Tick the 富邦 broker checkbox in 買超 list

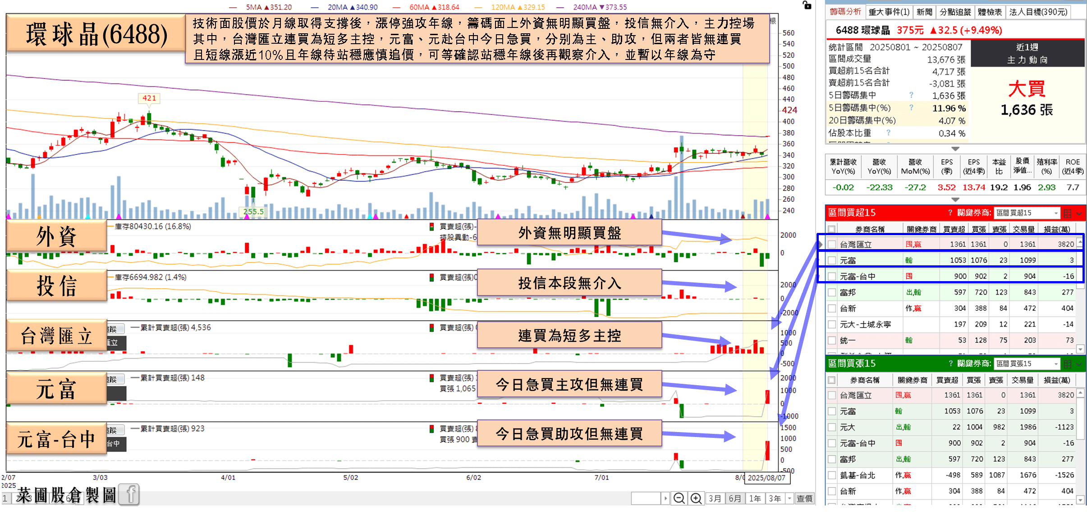coord(832,292)
